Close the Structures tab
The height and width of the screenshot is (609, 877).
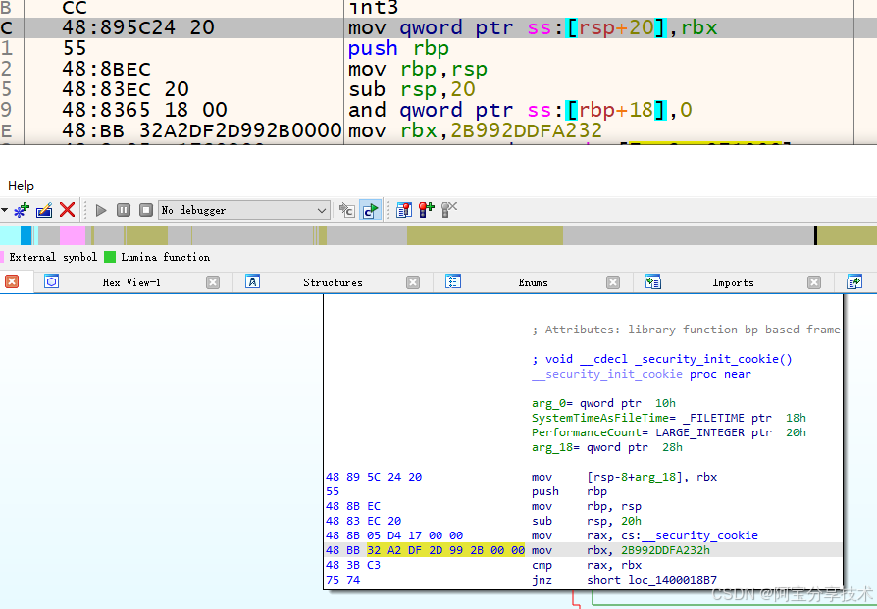413,282
